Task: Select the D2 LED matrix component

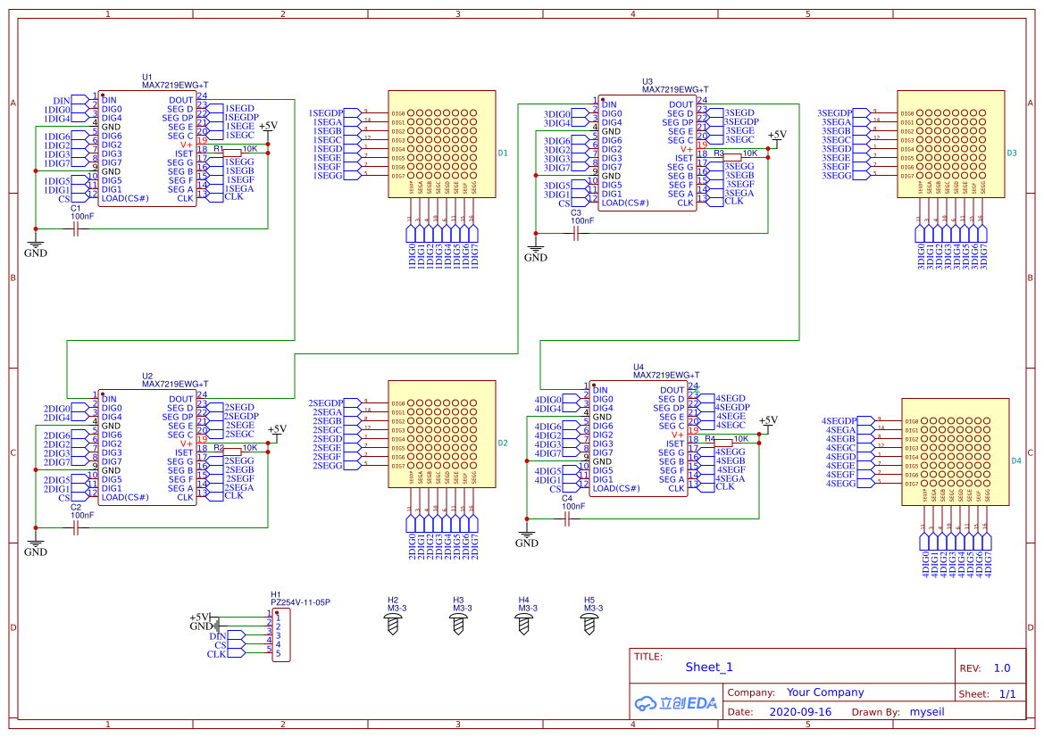Action: click(442, 434)
